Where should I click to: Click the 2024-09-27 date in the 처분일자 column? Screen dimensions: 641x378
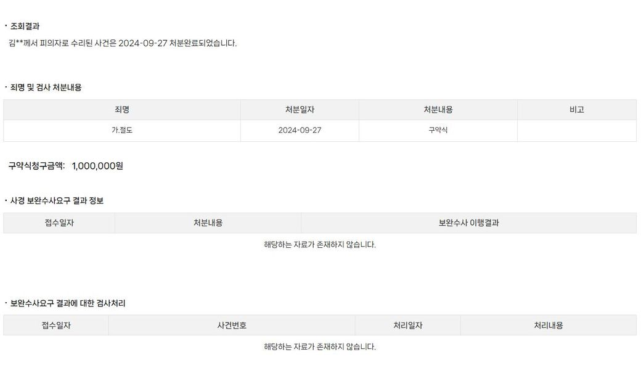click(x=300, y=130)
